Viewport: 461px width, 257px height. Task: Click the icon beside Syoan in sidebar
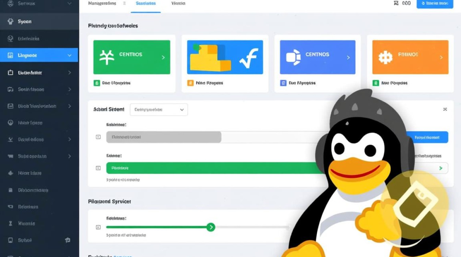10,21
